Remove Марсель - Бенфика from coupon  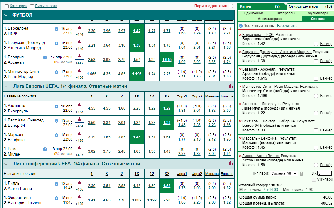(240, 139)
